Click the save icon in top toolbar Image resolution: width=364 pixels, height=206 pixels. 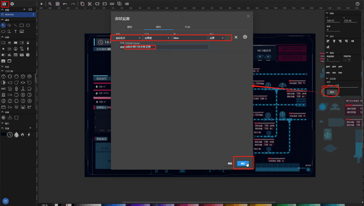pos(4,4)
